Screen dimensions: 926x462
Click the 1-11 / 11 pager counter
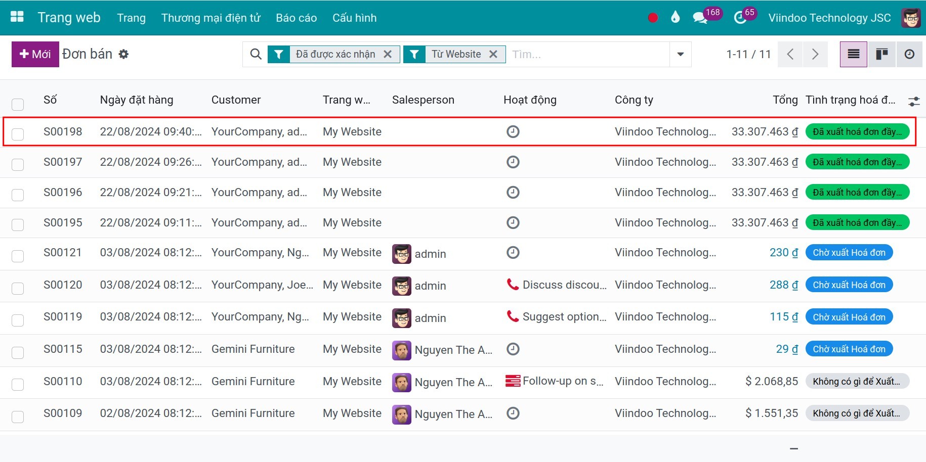pos(748,54)
